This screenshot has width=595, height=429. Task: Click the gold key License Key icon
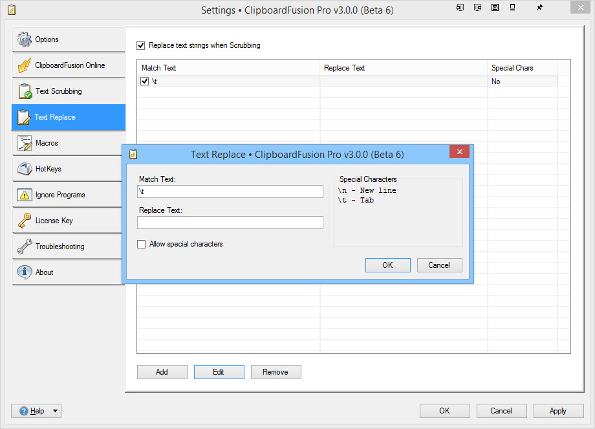click(25, 221)
